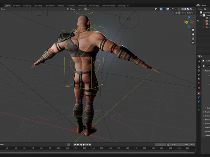This screenshot has height=157, width=210.
Task: Play the animation in reverse
Action: pos(81,145)
